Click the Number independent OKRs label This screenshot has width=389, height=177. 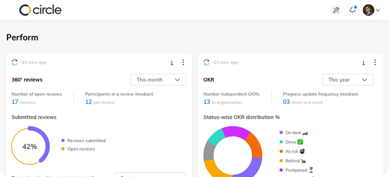coord(231,94)
